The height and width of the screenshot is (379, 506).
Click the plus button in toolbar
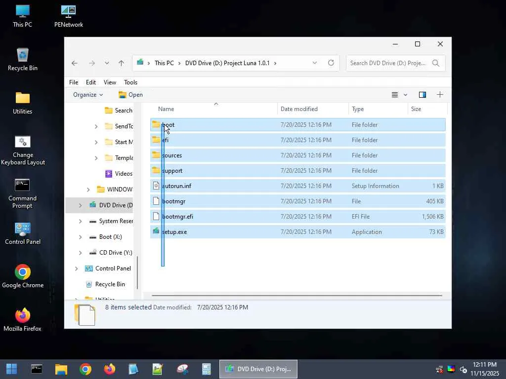click(x=440, y=94)
